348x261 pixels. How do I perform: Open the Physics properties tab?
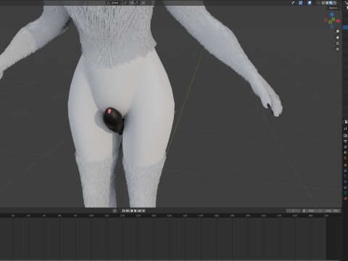(345, 182)
